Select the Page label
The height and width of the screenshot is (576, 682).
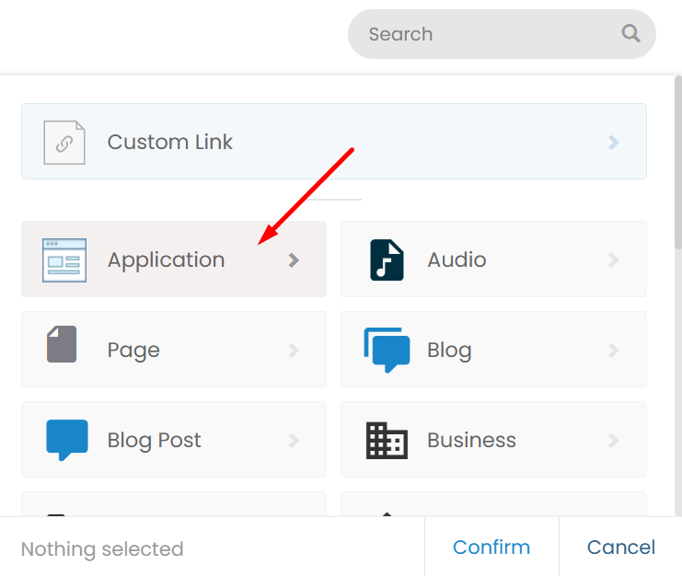(133, 351)
